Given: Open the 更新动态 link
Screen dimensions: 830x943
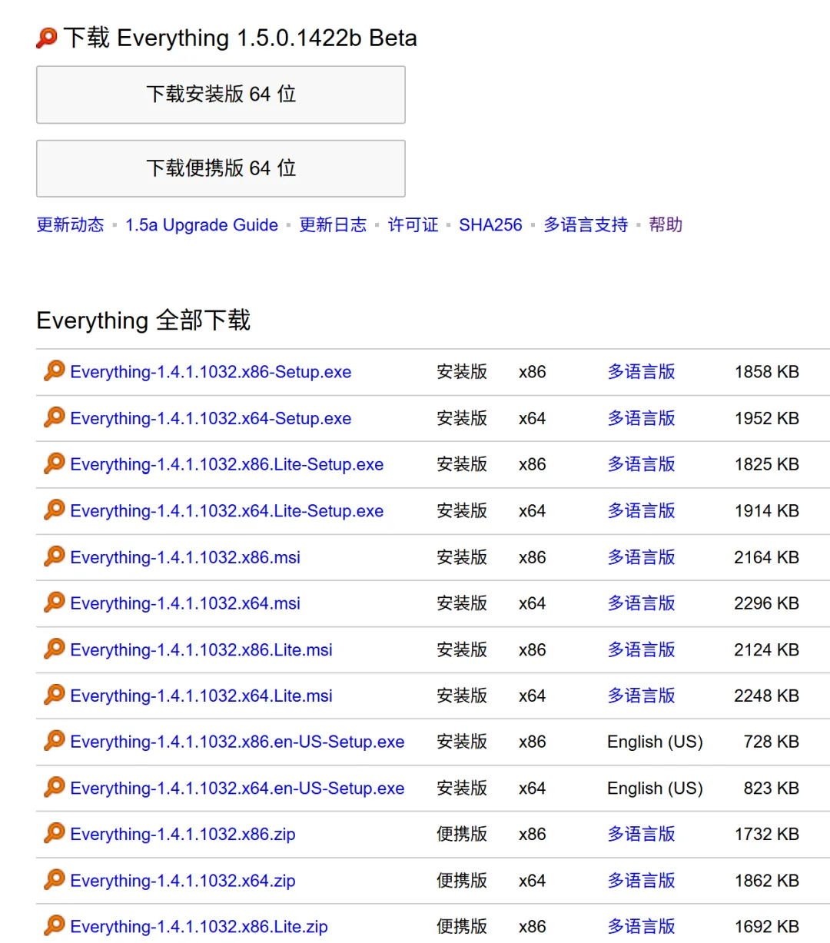Looking at the screenshot, I should point(70,225).
